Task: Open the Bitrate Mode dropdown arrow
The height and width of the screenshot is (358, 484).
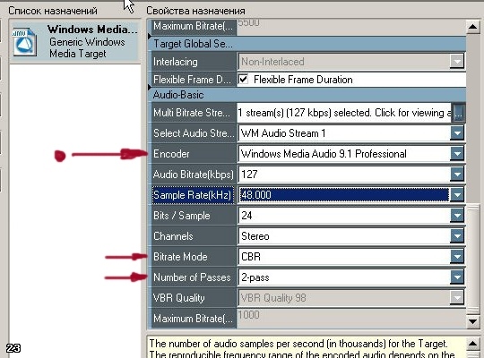Action: 457,257
